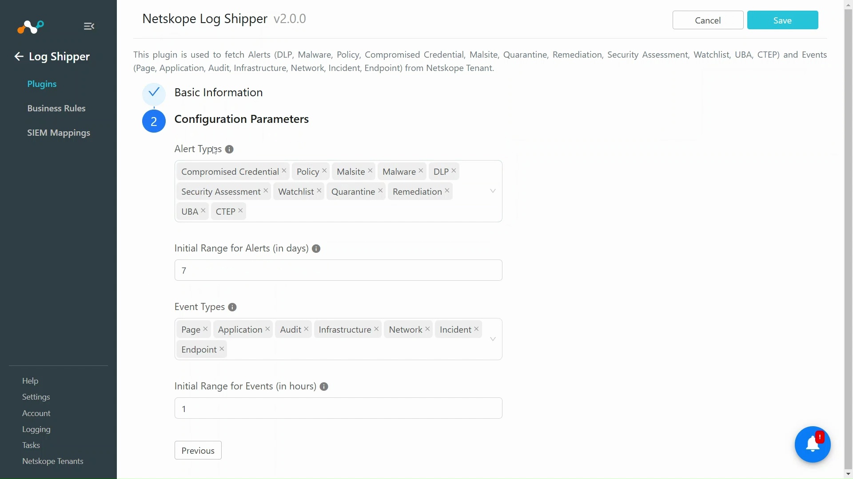Click the Netskope logo icon
Screen dimensions: 853x479
(x=31, y=27)
